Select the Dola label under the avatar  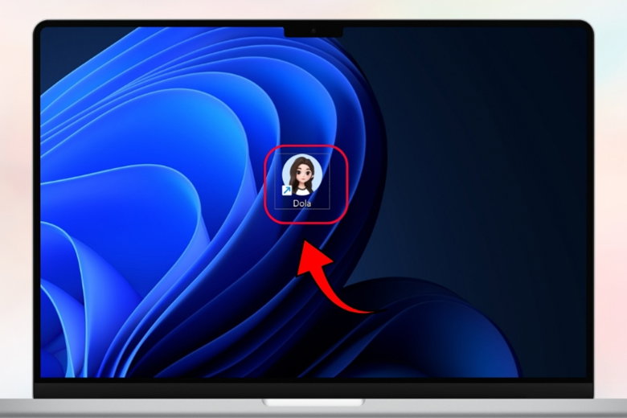tap(302, 203)
